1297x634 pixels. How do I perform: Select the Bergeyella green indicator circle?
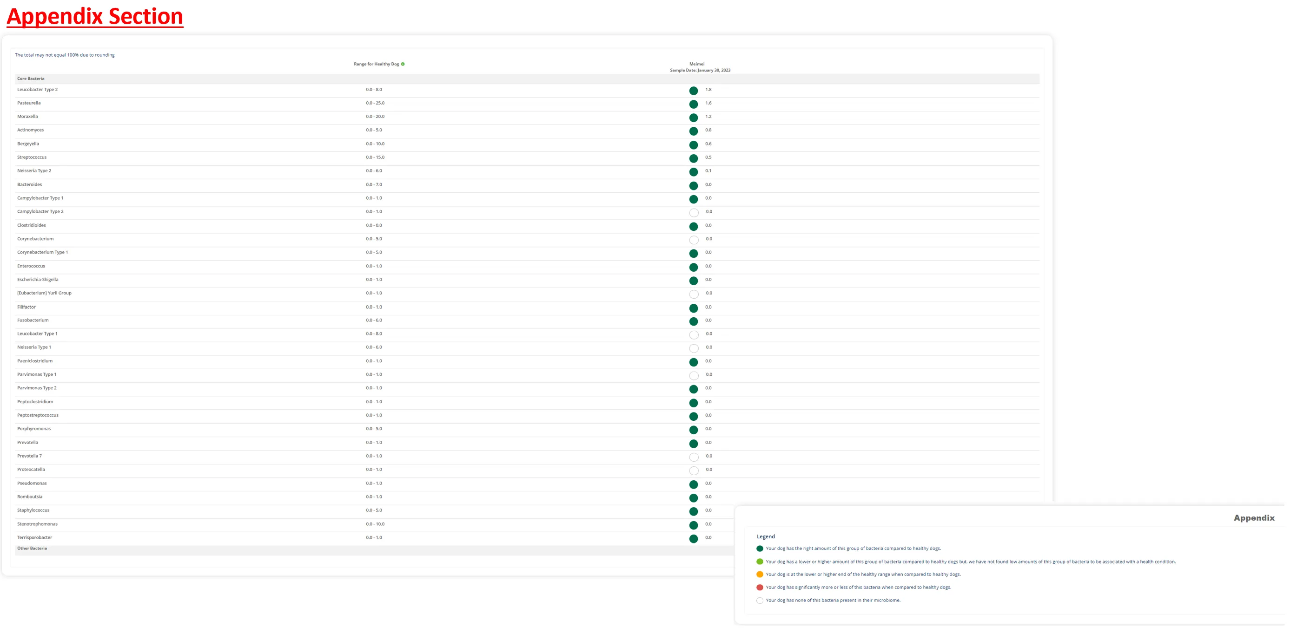(693, 145)
